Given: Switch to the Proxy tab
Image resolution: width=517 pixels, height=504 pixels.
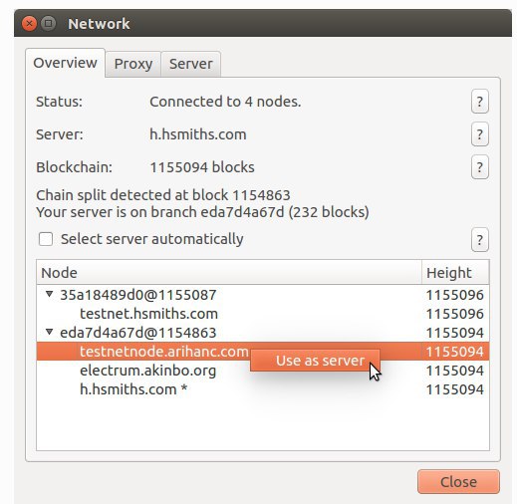Looking at the screenshot, I should click(133, 64).
